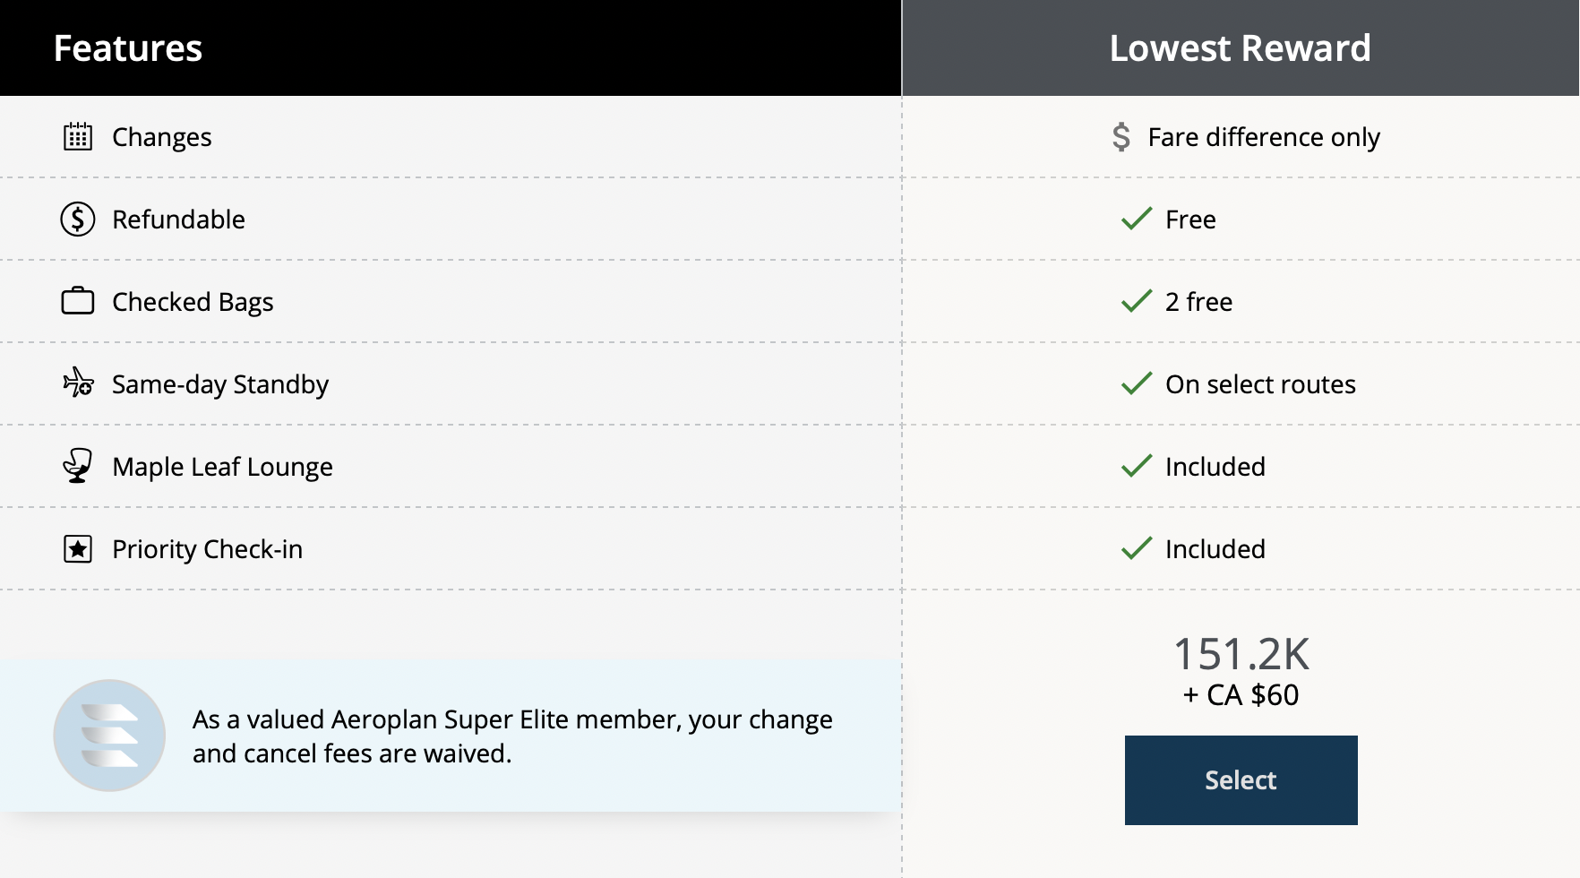Click the Same-day Standby feature label
This screenshot has height=878, width=1580.
tap(220, 384)
